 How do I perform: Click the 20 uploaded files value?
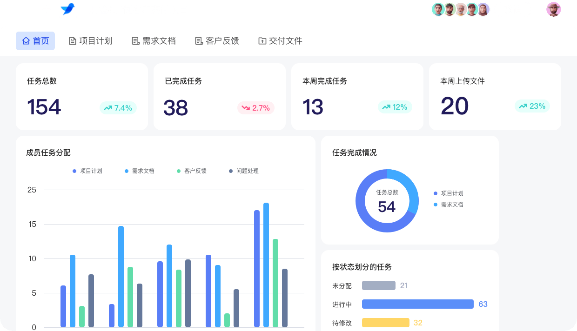tap(455, 106)
